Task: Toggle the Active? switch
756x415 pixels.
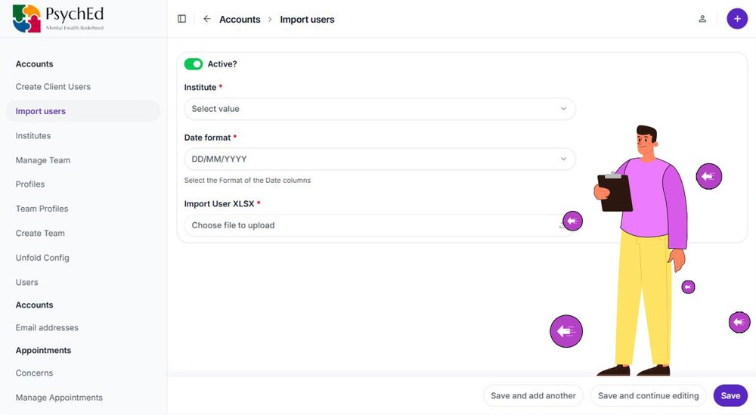Action: (194, 64)
